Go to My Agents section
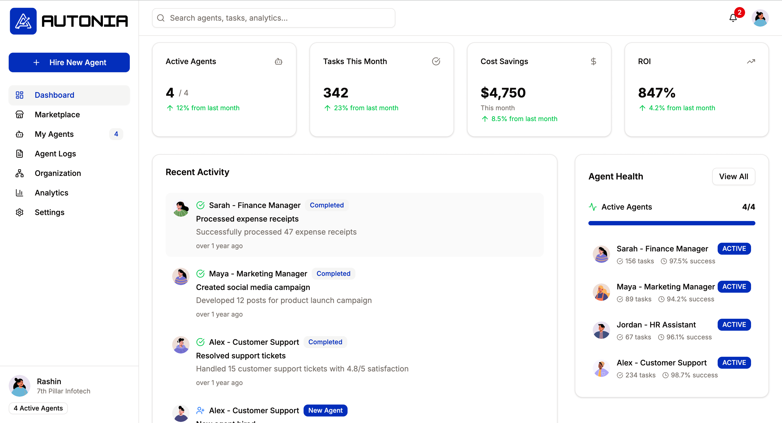Screen dimensions: 782x423 pos(54,134)
